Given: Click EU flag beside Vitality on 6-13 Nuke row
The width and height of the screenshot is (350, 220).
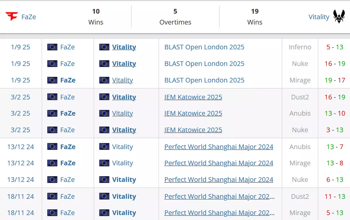Looking at the screenshot, I should pos(104,180).
